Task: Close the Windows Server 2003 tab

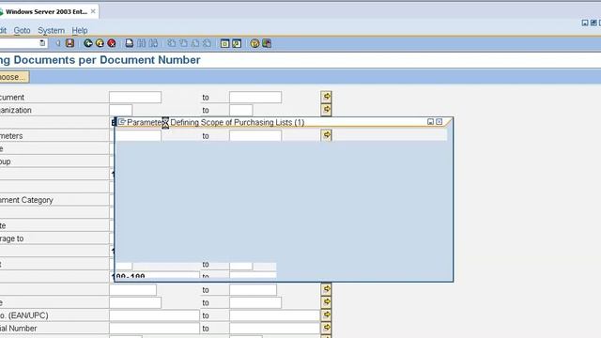Action: click(93, 11)
